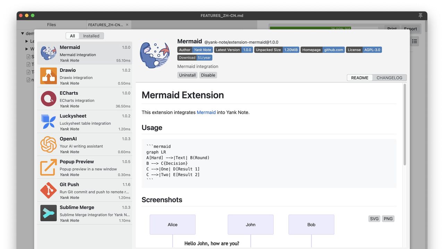Switch filter to All extensions
The height and width of the screenshot is (249, 444).
pyautogui.click(x=72, y=36)
